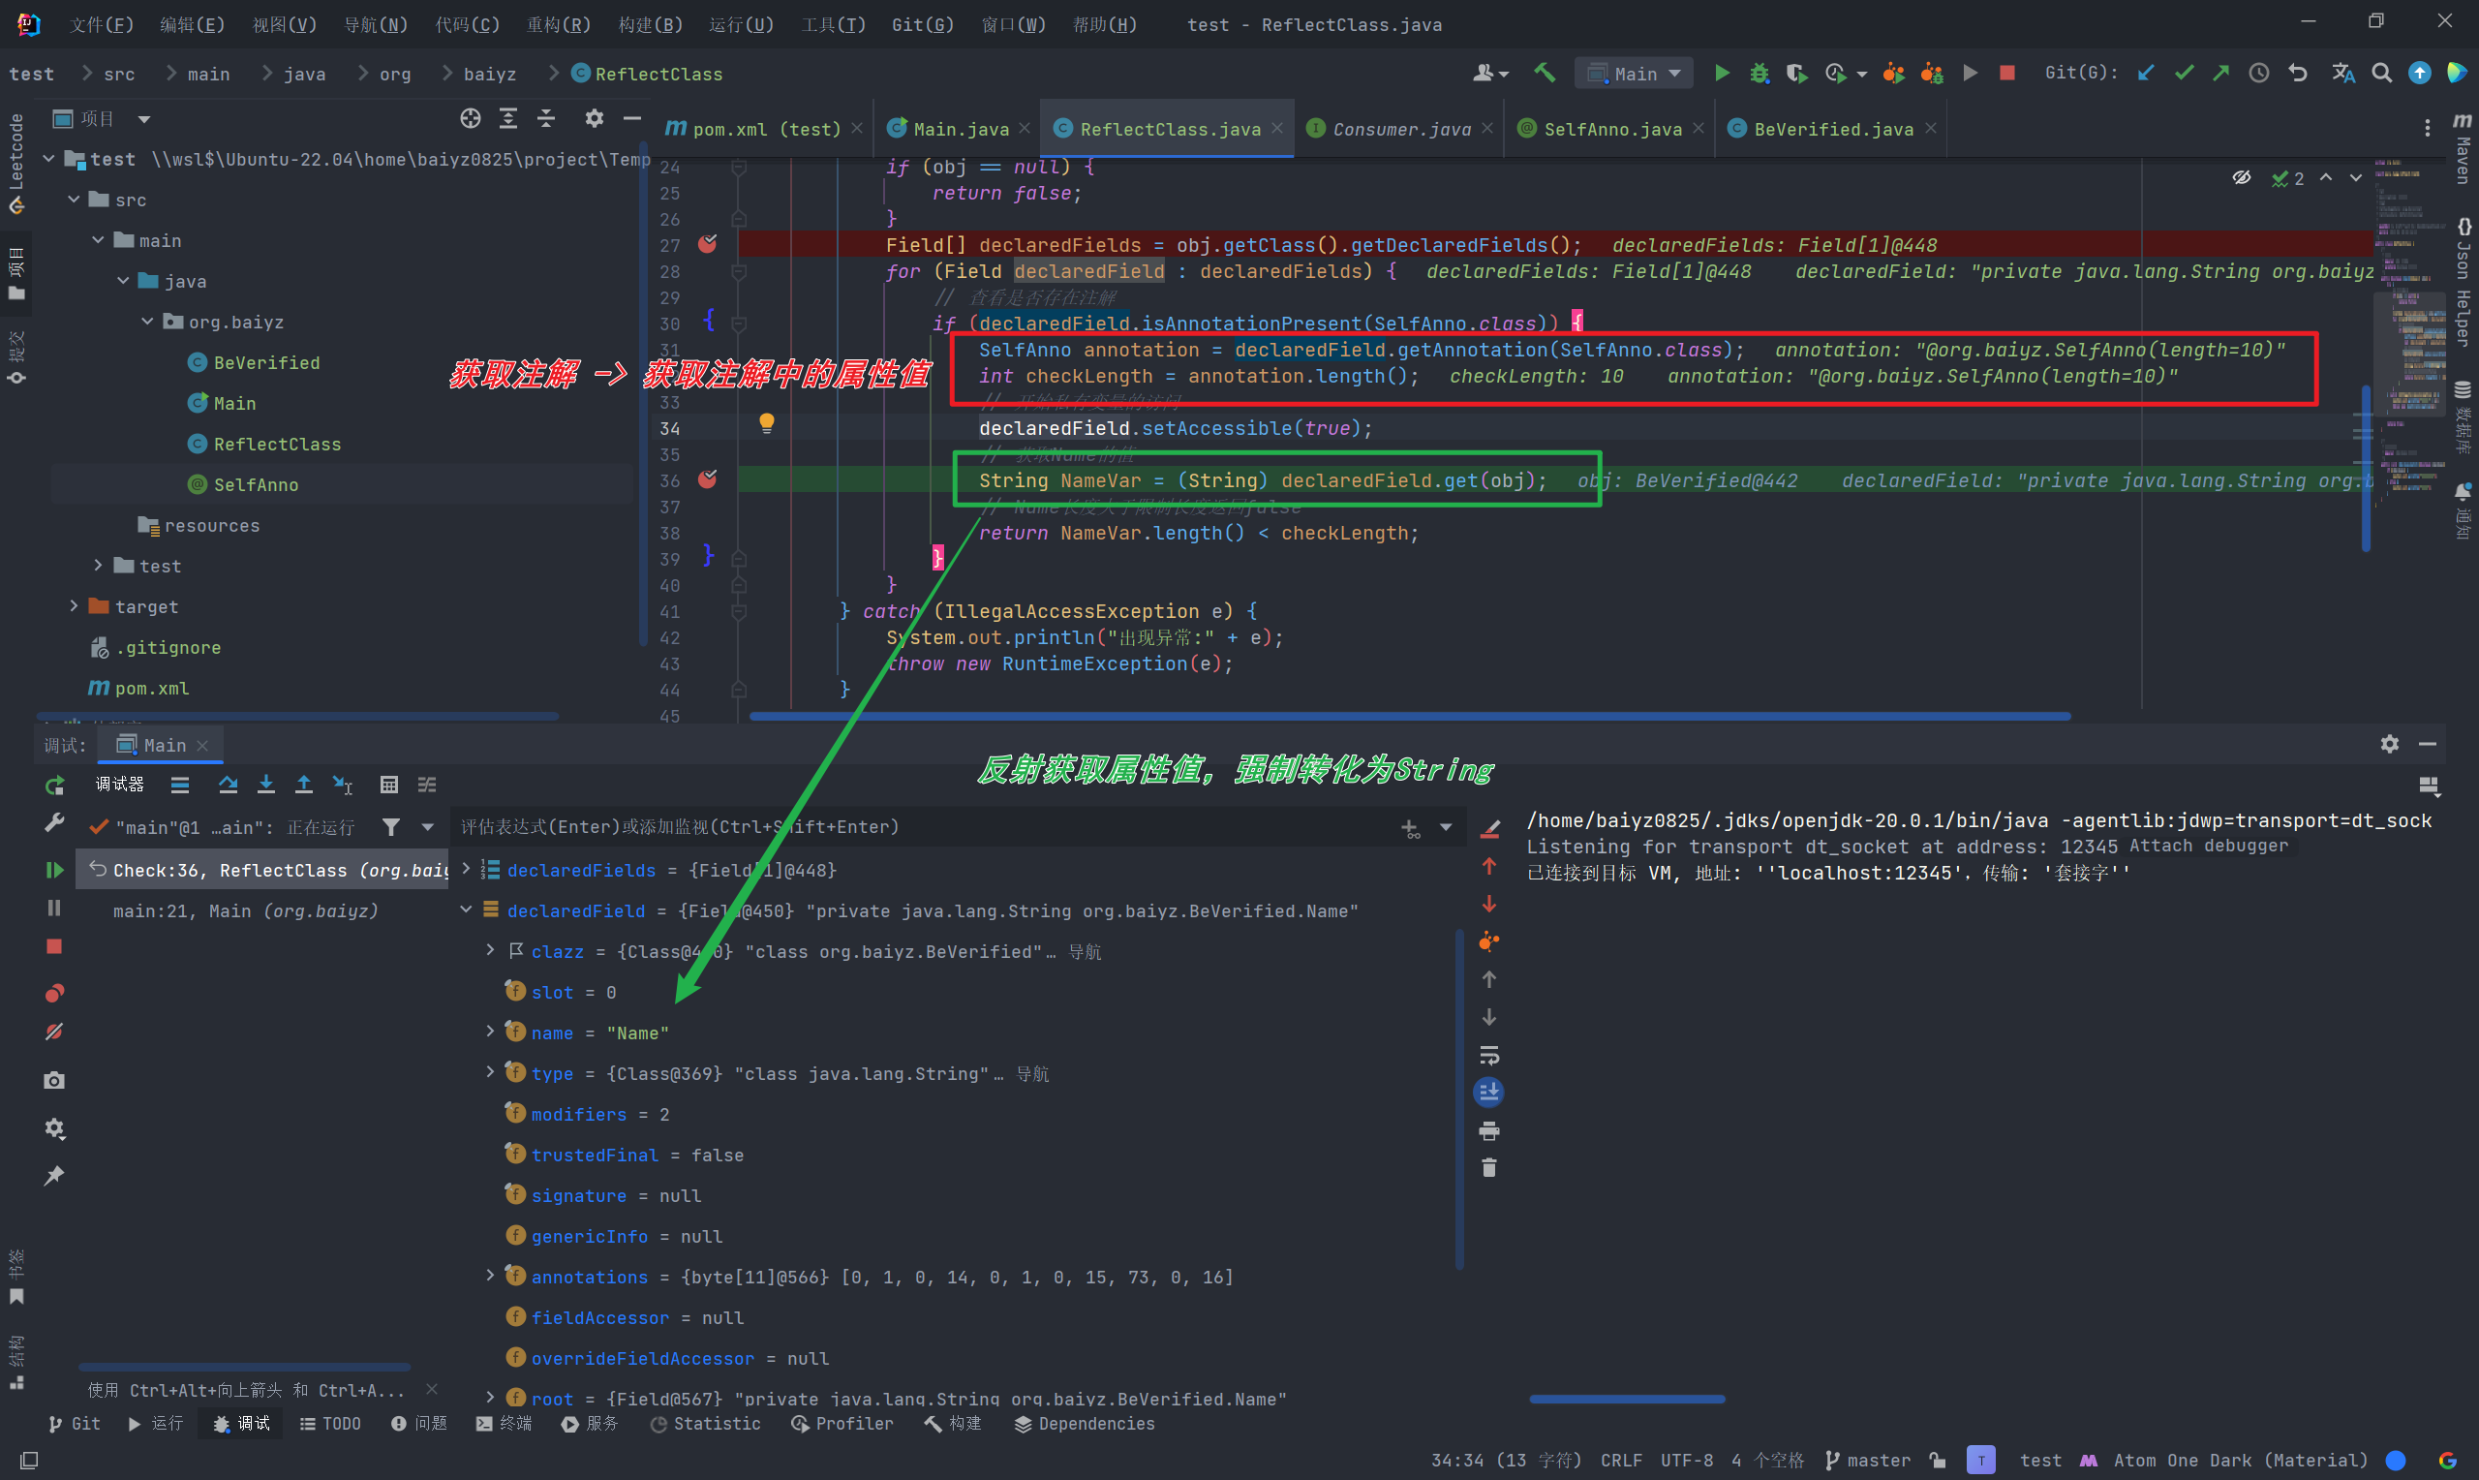View breakpoints red circles icon
The image size is (2479, 1480).
[55, 993]
